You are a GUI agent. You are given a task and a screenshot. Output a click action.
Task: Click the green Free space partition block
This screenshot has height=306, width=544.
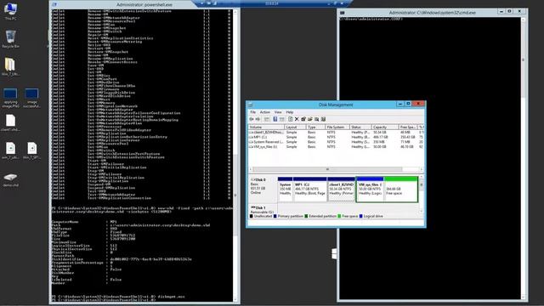[400, 190]
